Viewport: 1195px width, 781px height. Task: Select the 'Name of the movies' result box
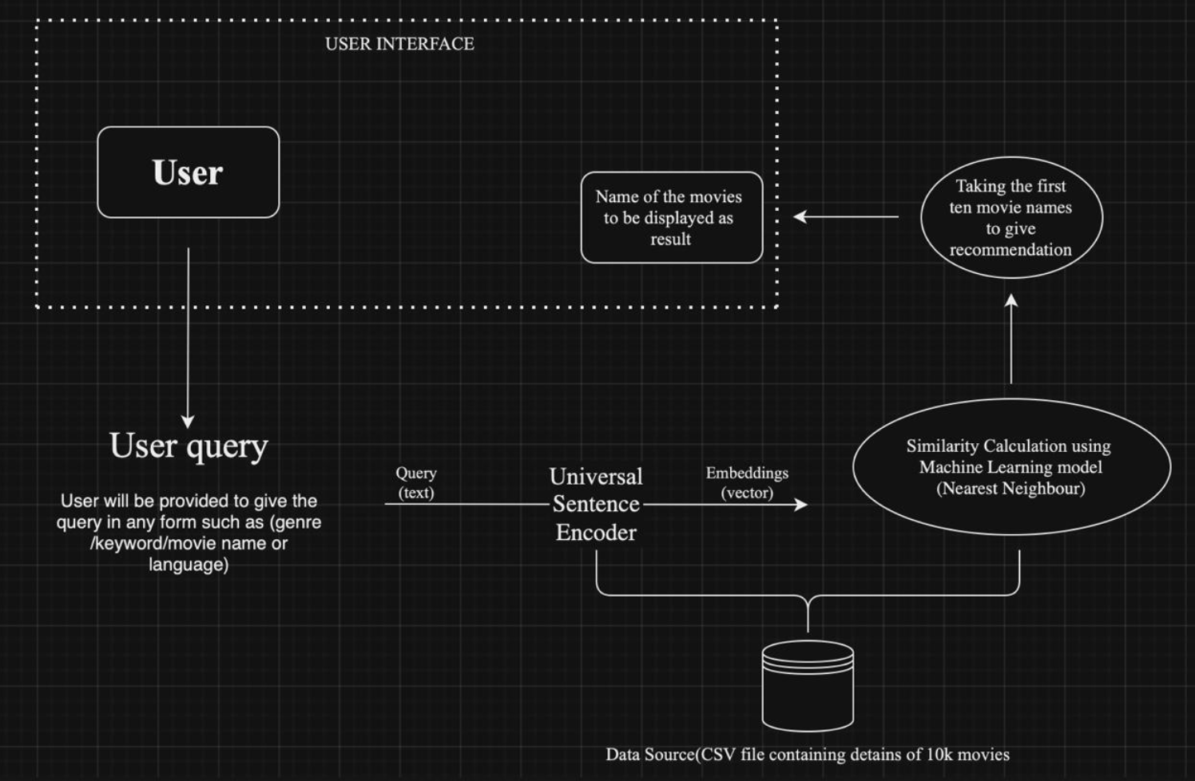point(671,217)
